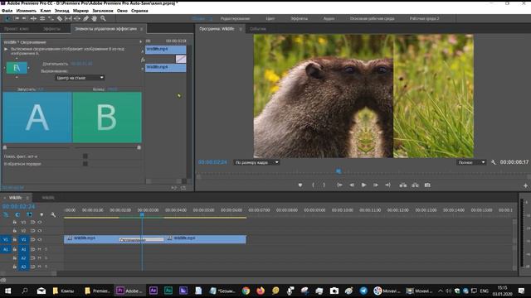
Task: Open Wildlife sequence tab menu
Action: point(27,198)
